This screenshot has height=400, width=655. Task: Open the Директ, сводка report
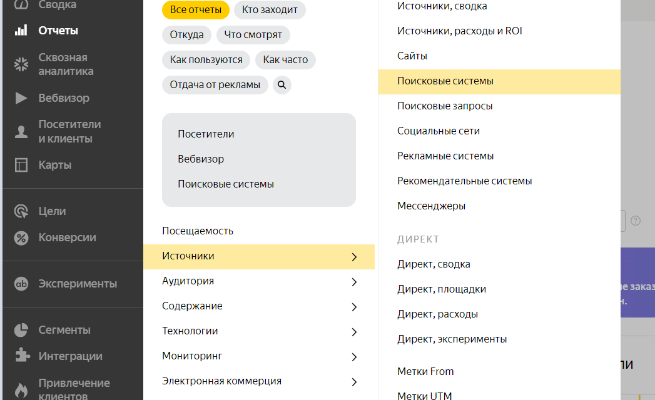point(434,264)
